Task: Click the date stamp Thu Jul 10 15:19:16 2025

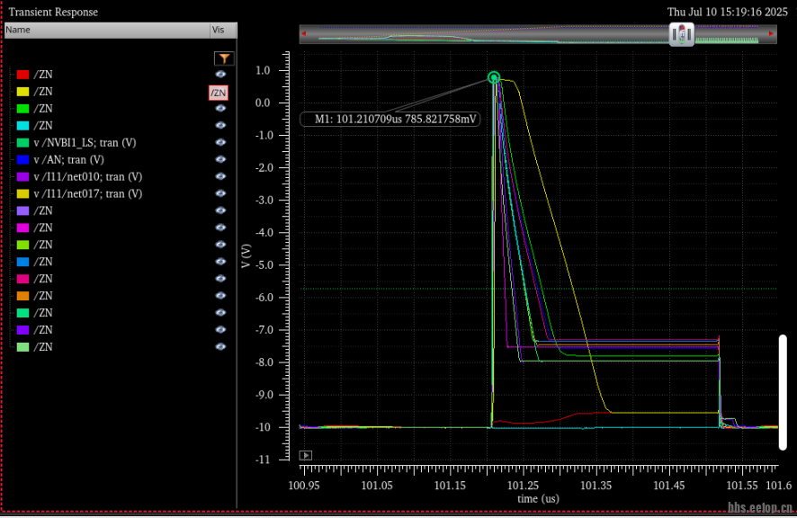Action: 728,12
